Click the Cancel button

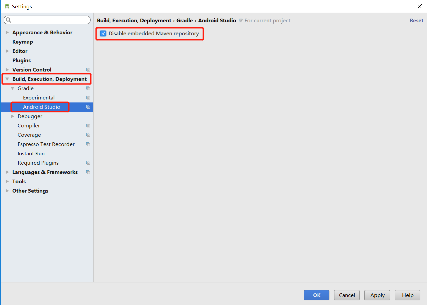[x=347, y=295]
